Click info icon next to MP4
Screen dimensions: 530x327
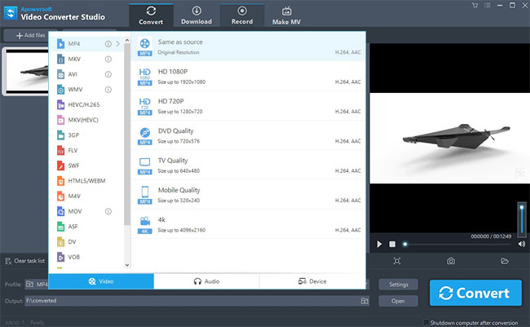(108, 44)
